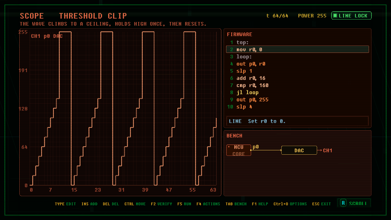The width and height of the screenshot is (391, 220).
Task: Click the x-axis tick 47
Action: 169,190
